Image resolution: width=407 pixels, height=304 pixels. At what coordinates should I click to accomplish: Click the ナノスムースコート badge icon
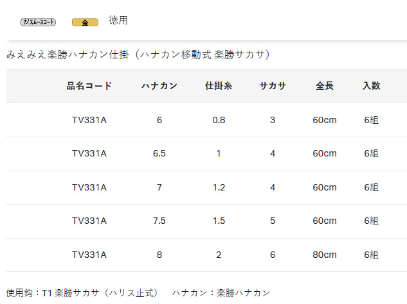click(38, 22)
